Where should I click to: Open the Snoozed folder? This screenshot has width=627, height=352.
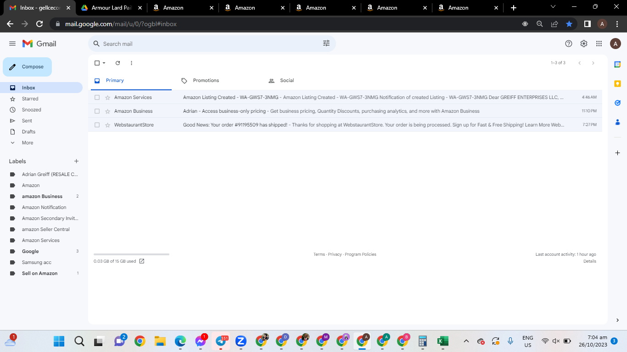[x=41, y=110]
